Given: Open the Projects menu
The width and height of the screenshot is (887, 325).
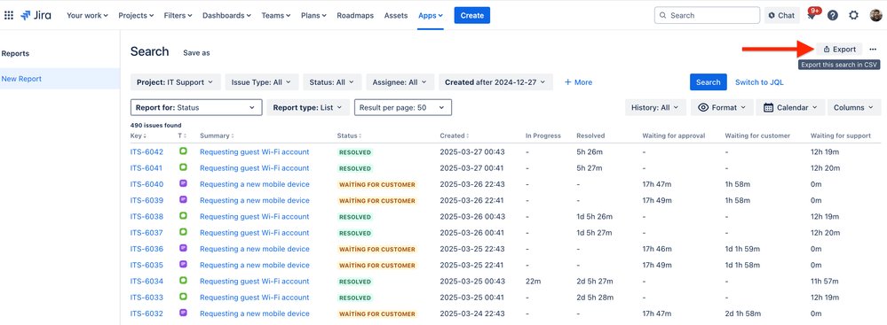Looking at the screenshot, I should click(136, 15).
